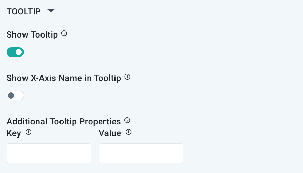
Task: Click the Show Tooltip label
Action: tap(32, 35)
